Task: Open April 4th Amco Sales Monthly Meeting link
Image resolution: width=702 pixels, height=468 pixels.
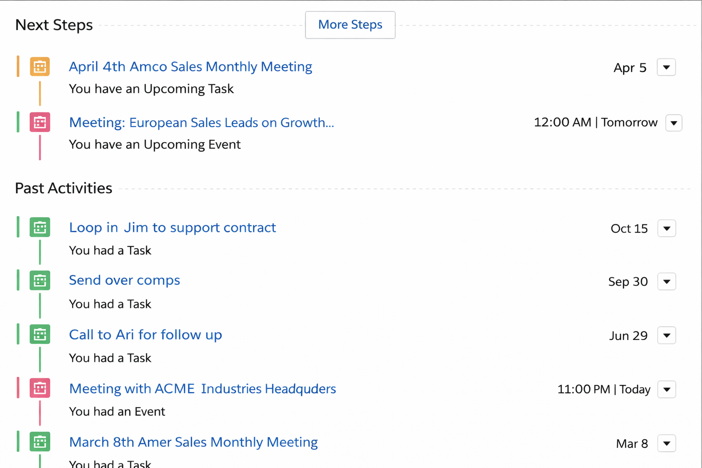Action: point(190,67)
